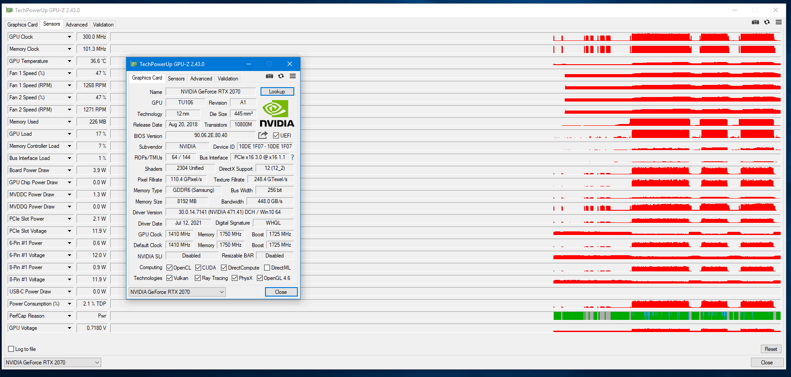Switch to Sensors tab in front dialog
This screenshot has width=791, height=377.
[176, 79]
